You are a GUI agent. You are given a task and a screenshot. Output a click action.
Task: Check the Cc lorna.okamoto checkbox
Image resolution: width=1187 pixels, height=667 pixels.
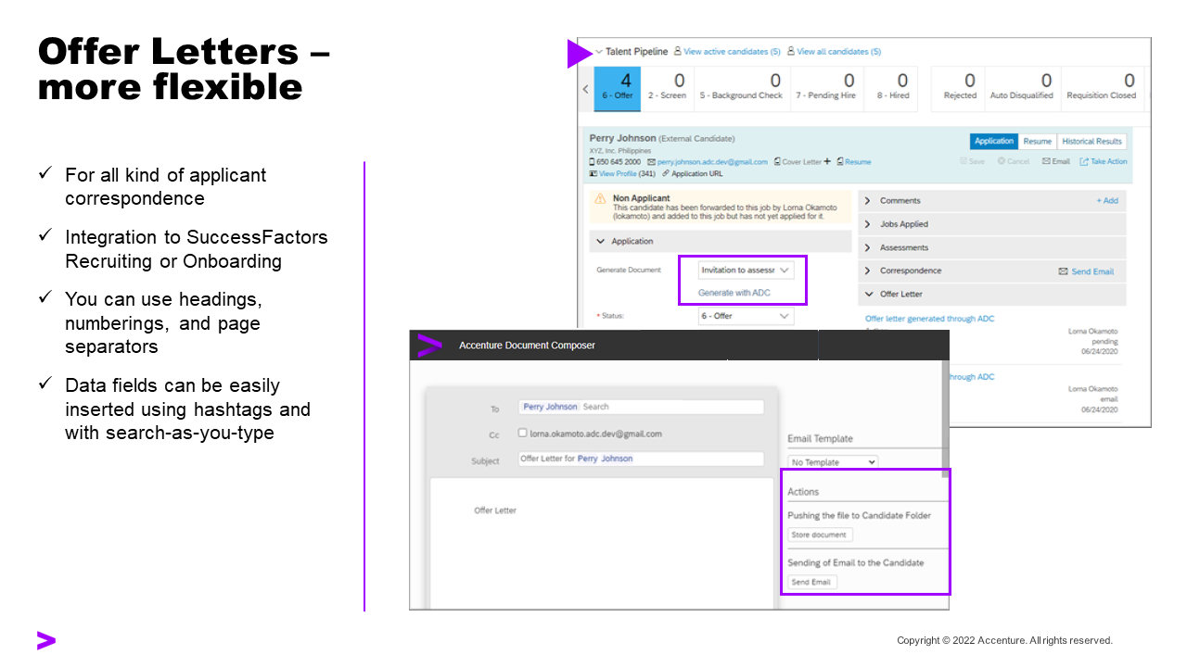(x=523, y=433)
